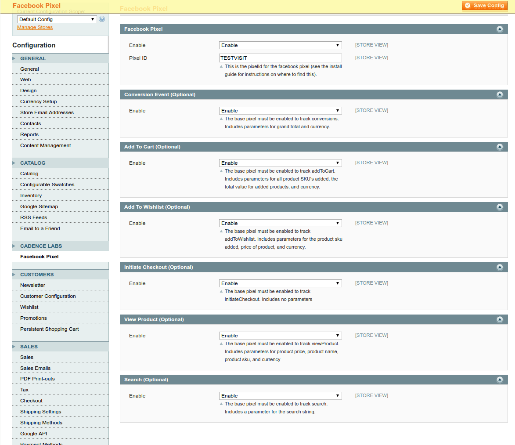Open the Reports configuration tab
Viewport: 515px width, 445px height.
61,134
